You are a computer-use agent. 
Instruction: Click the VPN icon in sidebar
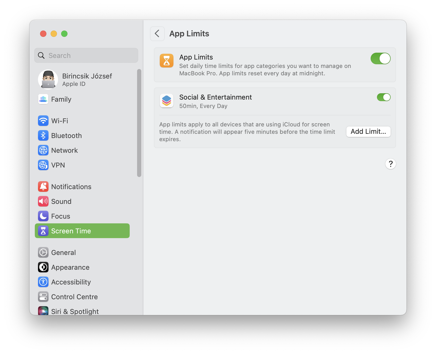[x=43, y=165]
